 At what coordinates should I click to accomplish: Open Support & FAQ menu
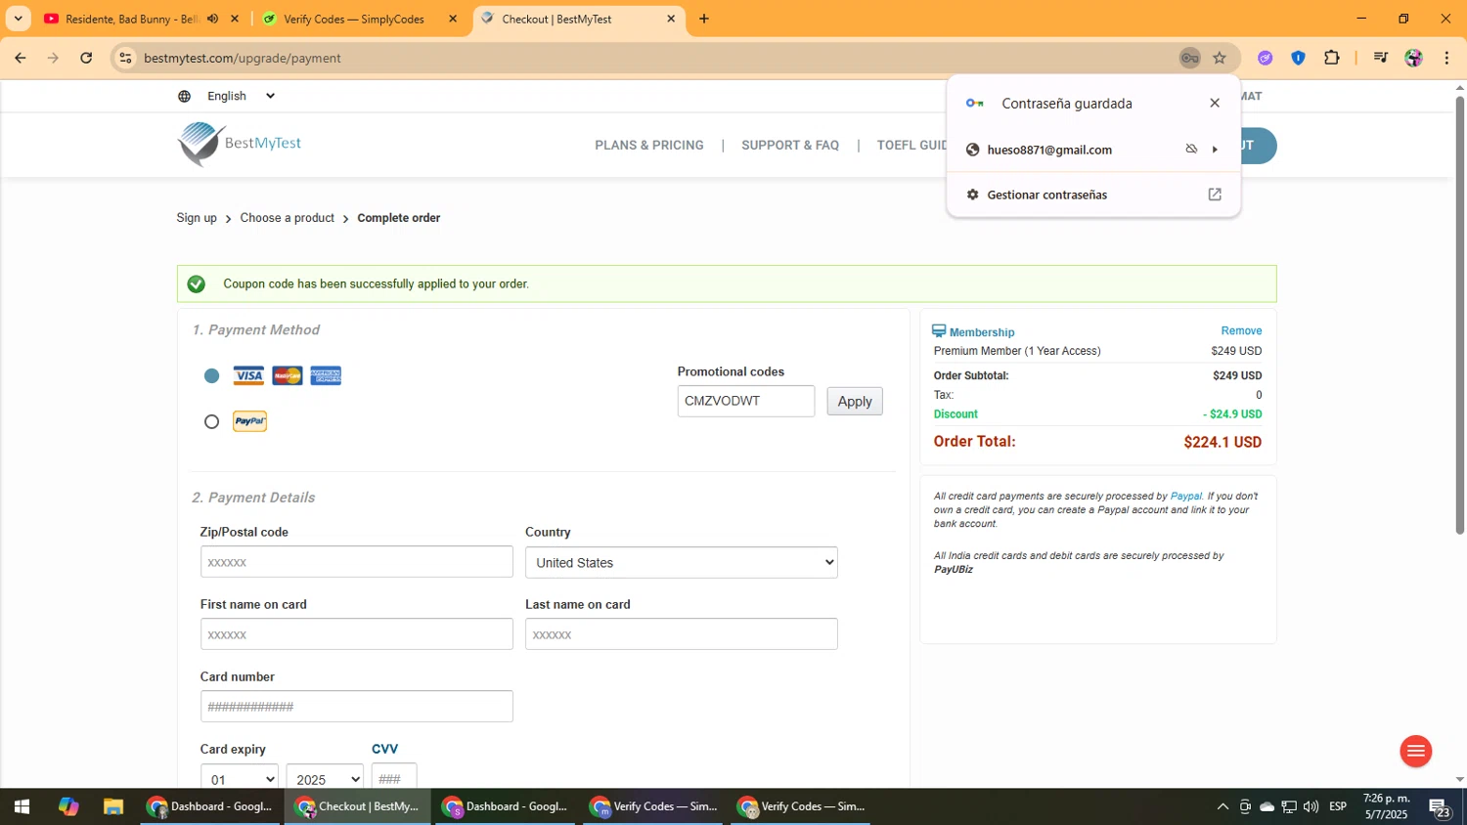point(790,145)
